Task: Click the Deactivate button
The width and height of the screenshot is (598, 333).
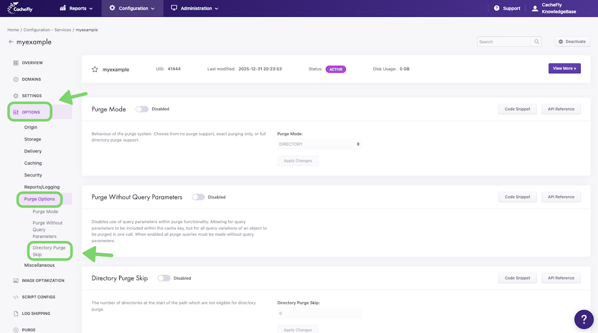Action: pos(572,42)
